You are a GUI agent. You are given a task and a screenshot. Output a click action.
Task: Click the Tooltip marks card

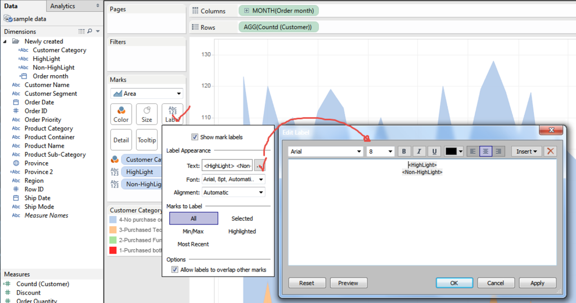(x=147, y=140)
